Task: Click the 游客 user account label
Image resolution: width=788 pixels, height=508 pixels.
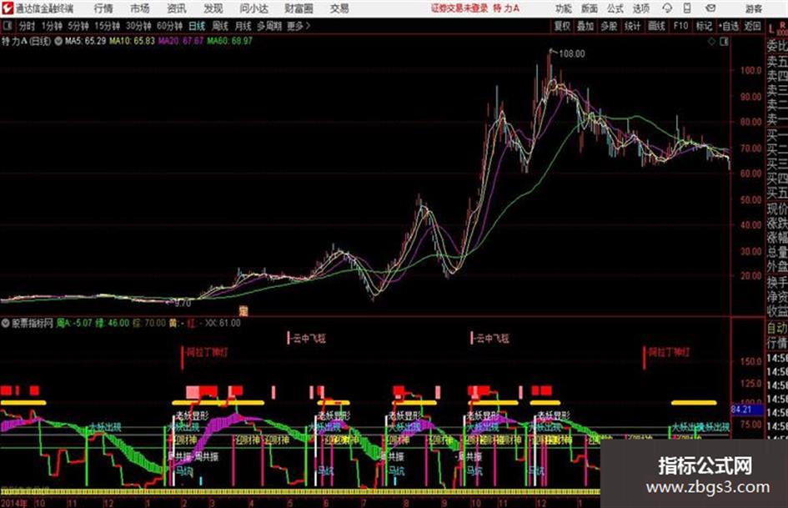Action: pyautogui.click(x=753, y=8)
